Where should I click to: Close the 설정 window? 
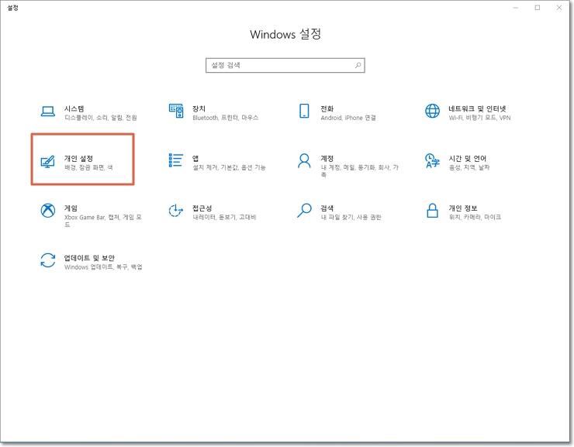pyautogui.click(x=559, y=8)
